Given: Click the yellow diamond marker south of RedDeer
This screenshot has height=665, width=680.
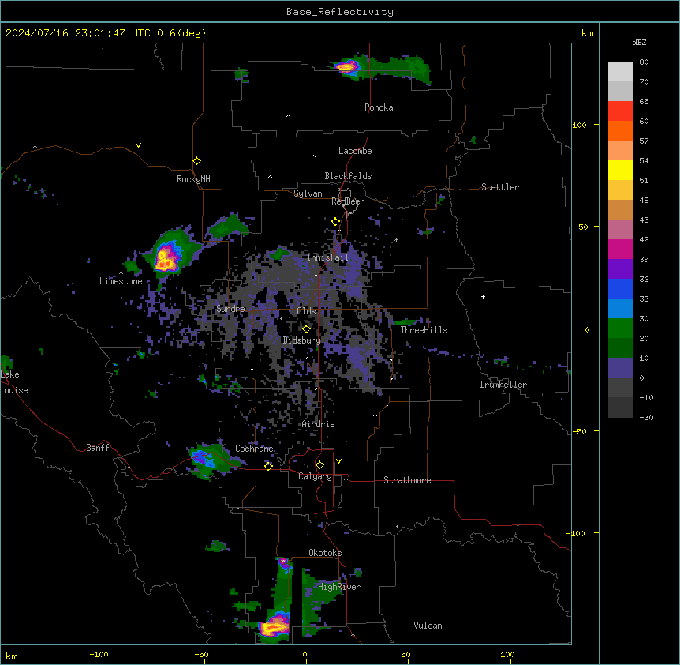Looking at the screenshot, I should click(x=336, y=222).
